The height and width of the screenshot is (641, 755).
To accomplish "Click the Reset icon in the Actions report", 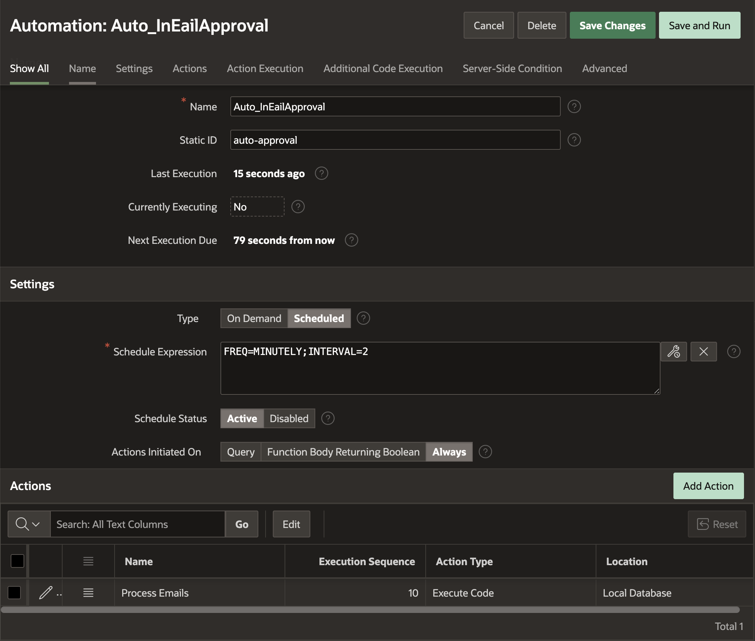I will pyautogui.click(x=716, y=524).
